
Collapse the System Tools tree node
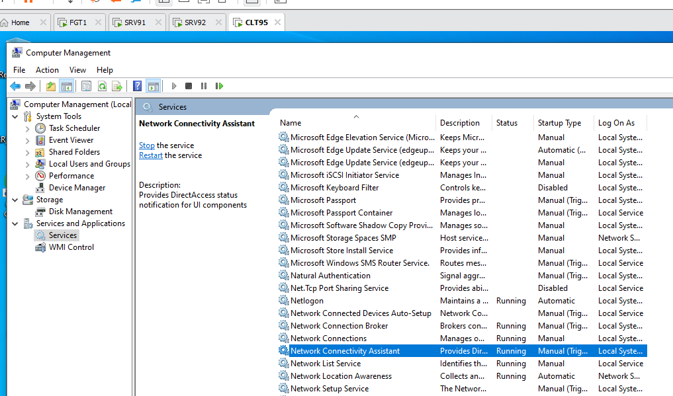pyautogui.click(x=15, y=116)
